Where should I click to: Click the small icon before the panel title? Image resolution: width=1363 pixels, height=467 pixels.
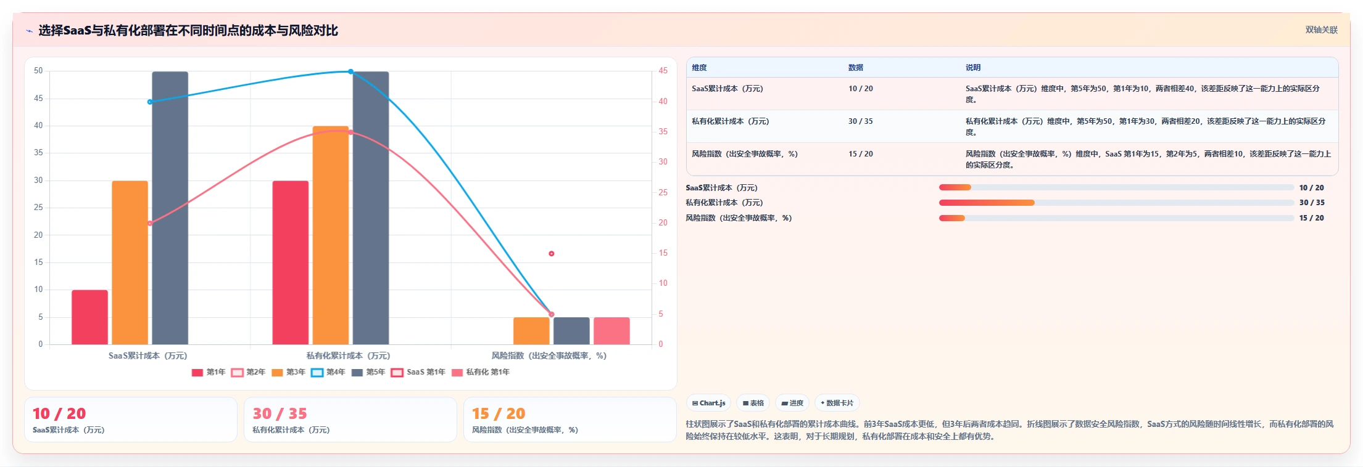tap(29, 31)
